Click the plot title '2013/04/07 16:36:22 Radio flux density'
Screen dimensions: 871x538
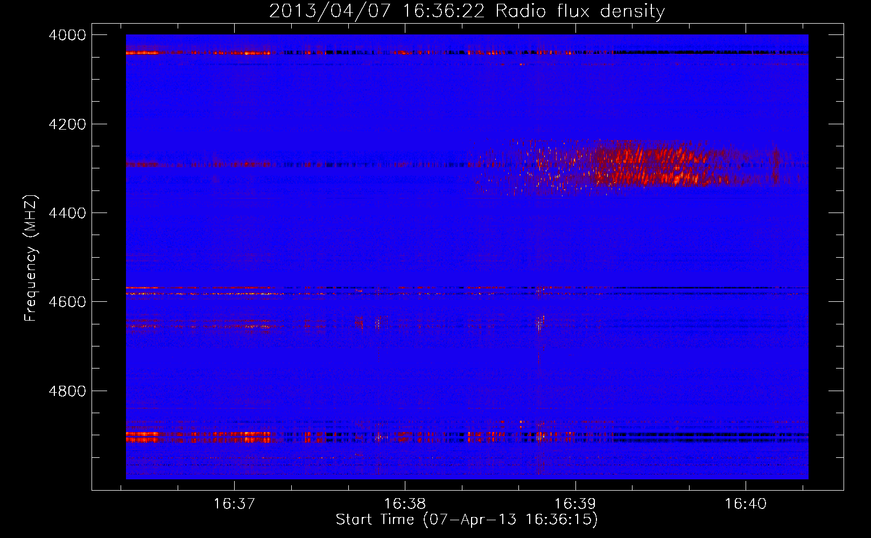click(x=467, y=11)
